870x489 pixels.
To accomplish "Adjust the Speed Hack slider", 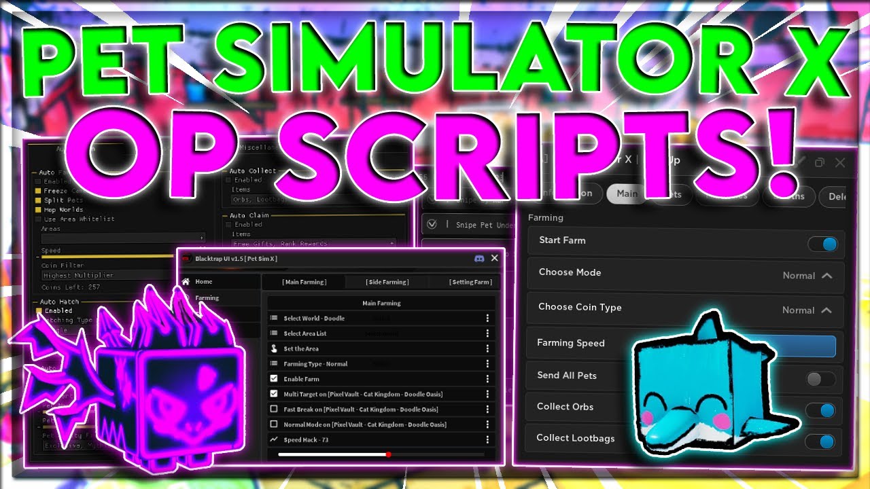I will tap(388, 454).
